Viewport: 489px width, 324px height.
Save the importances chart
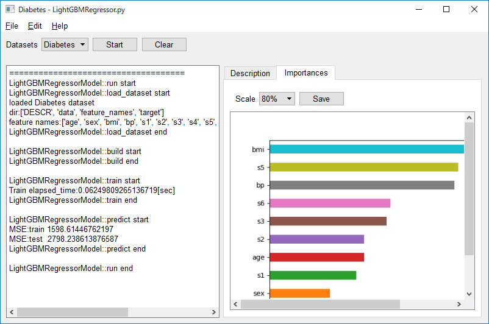click(x=321, y=99)
